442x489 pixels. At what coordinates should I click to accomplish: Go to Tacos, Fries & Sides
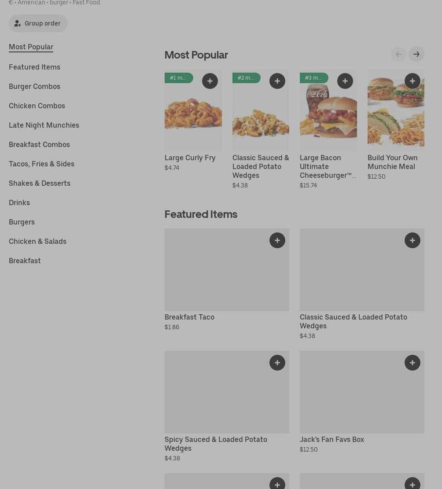point(41,164)
